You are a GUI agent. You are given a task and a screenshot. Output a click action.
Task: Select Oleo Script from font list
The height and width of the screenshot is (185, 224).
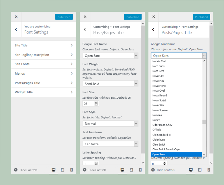pyautogui.click(x=177, y=144)
